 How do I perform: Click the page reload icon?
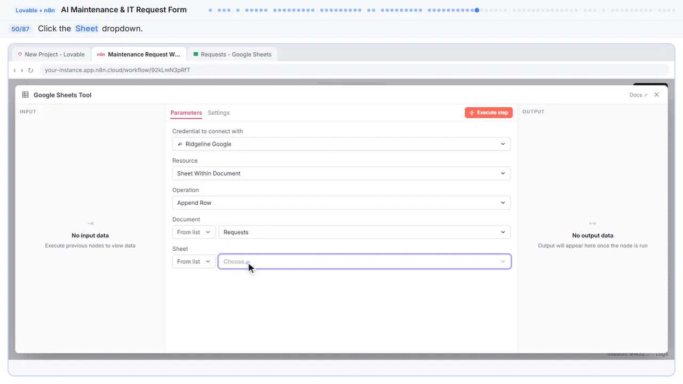tap(30, 70)
